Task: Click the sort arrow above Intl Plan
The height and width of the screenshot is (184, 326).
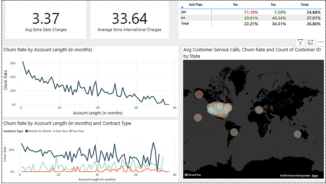Action: [182, 7]
